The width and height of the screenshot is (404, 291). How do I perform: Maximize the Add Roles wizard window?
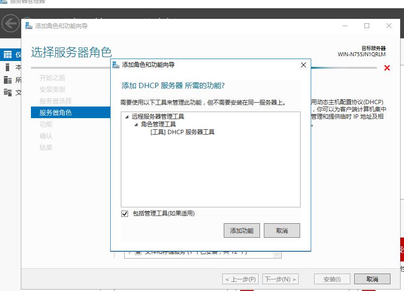tap(367, 26)
